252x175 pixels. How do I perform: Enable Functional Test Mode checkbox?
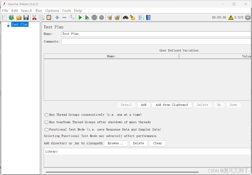pyautogui.click(x=46, y=129)
